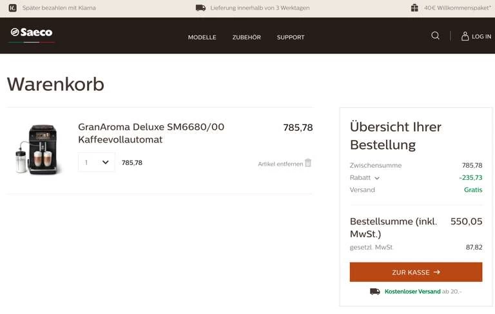Click the user account icon
Screen dimensions: 495x314
click(x=465, y=36)
